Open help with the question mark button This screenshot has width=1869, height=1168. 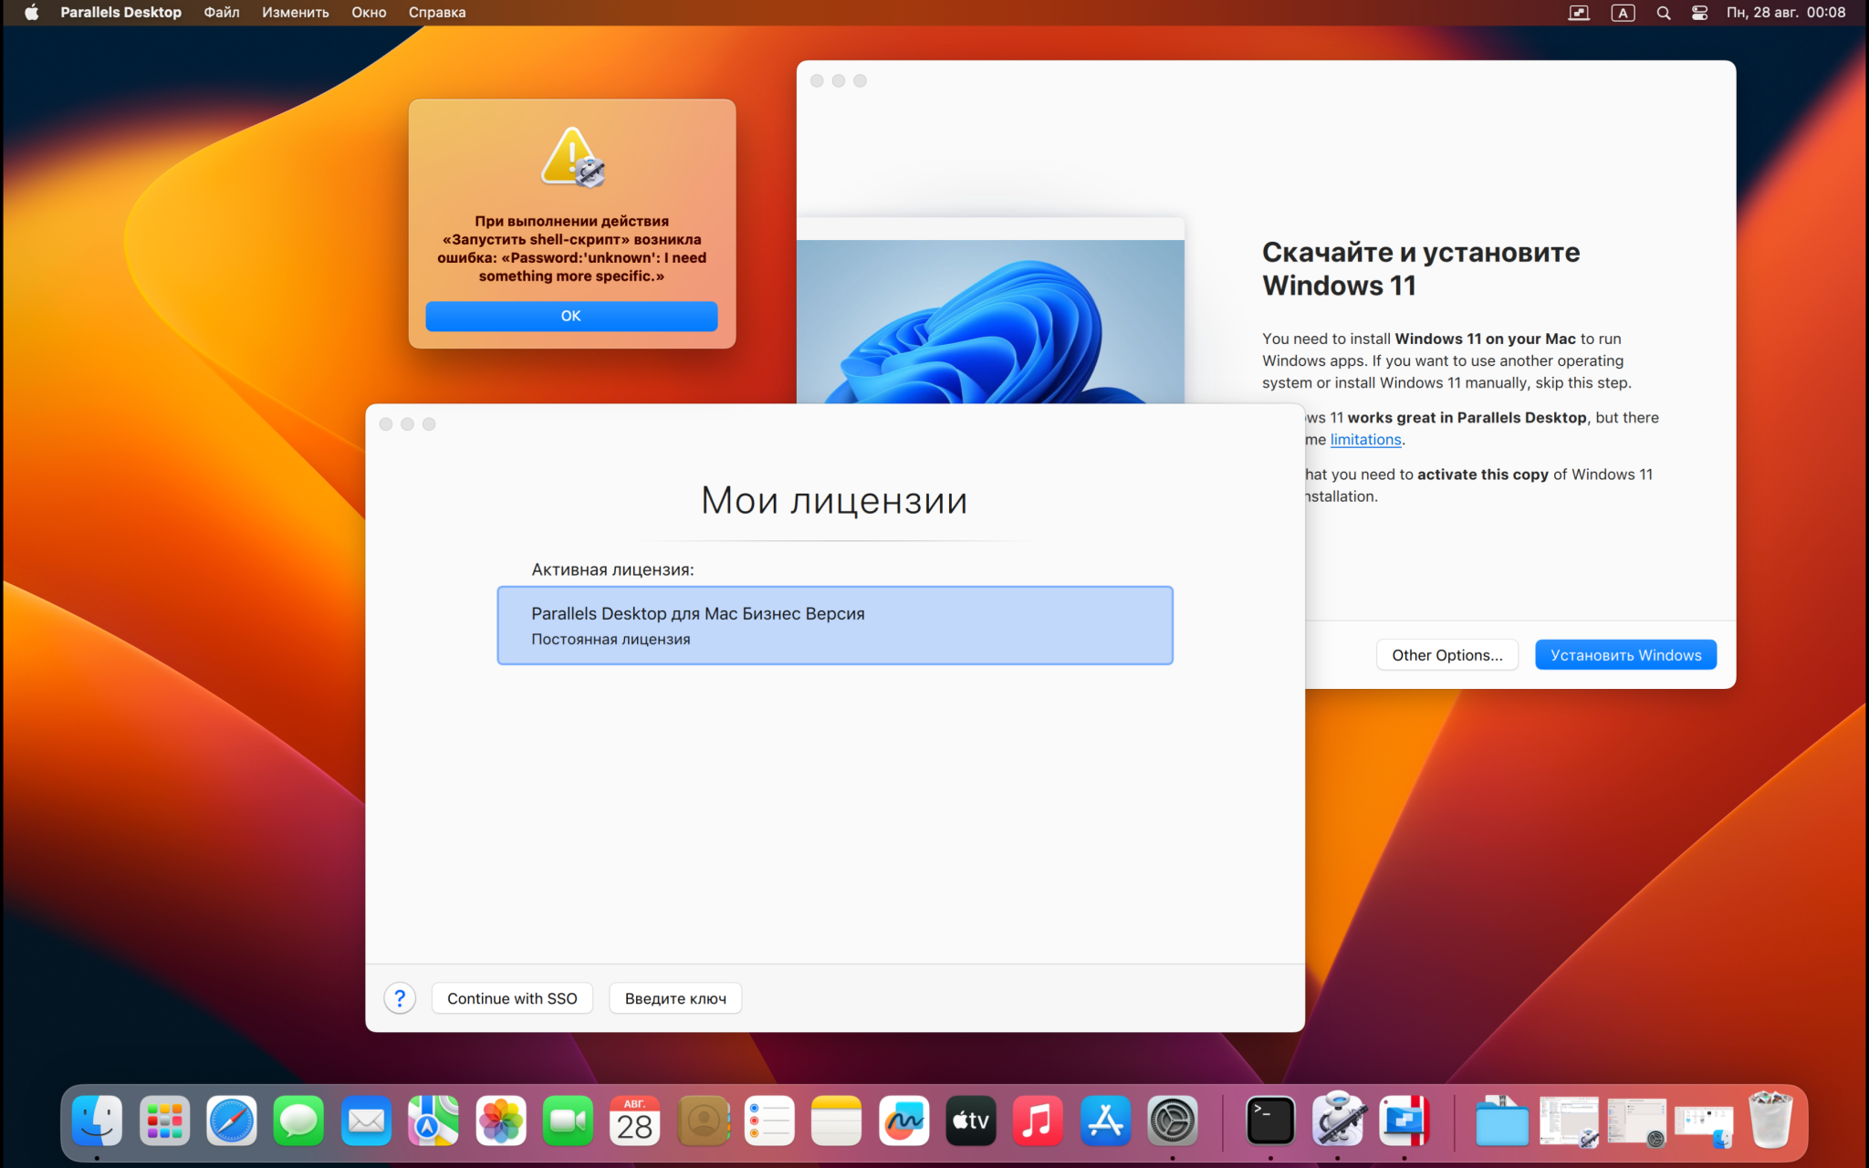pyautogui.click(x=400, y=998)
